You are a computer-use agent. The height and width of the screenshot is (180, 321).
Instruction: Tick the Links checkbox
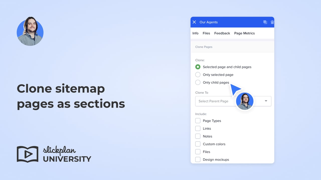[x=198, y=128]
